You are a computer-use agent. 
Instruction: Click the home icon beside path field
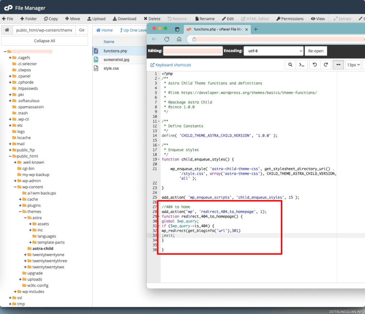tap(7, 30)
